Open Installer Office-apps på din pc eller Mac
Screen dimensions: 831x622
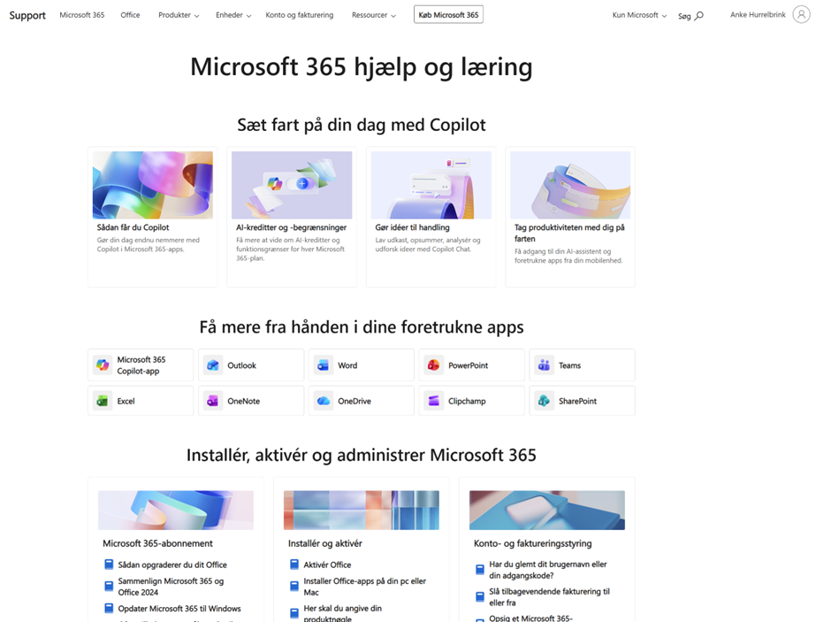[364, 587]
